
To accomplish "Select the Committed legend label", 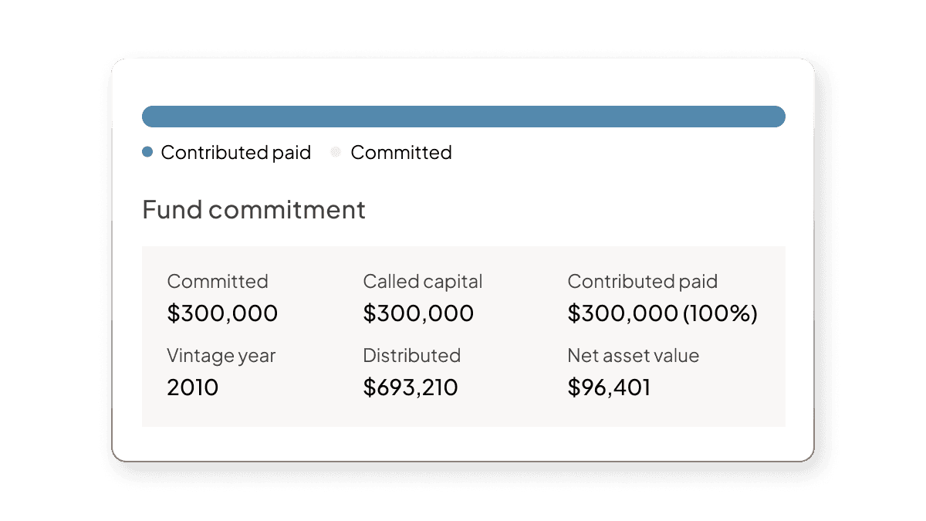I will coord(401,153).
